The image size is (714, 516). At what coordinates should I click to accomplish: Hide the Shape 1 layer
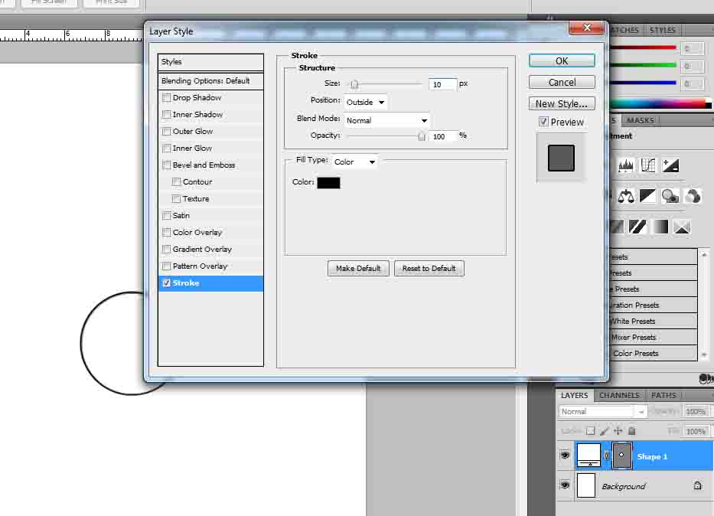coord(565,456)
